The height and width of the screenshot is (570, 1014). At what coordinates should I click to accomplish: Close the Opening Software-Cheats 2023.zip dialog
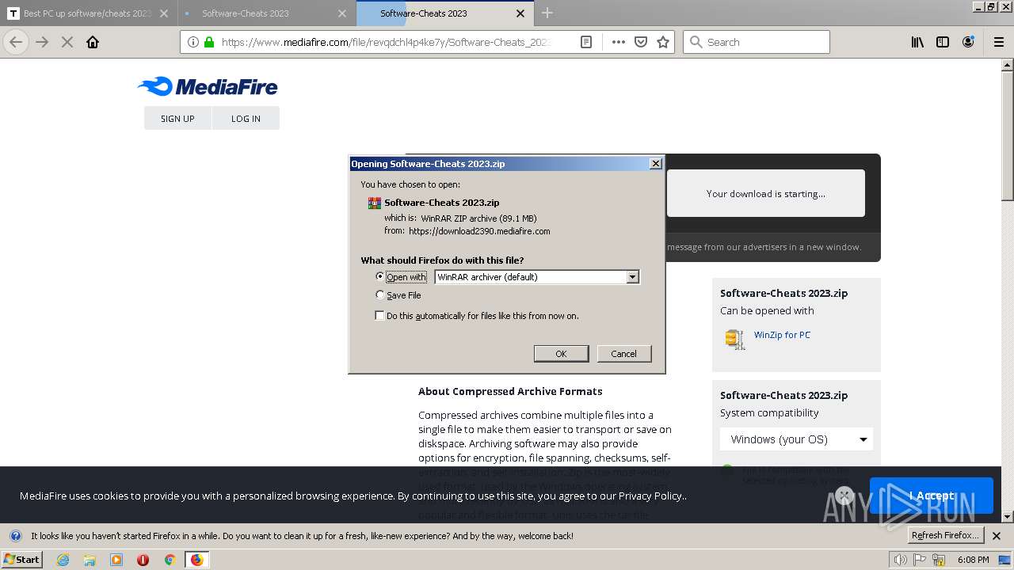[x=655, y=163]
